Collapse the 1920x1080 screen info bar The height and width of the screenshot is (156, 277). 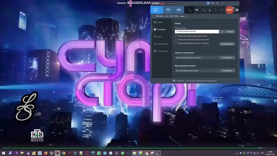point(237,16)
